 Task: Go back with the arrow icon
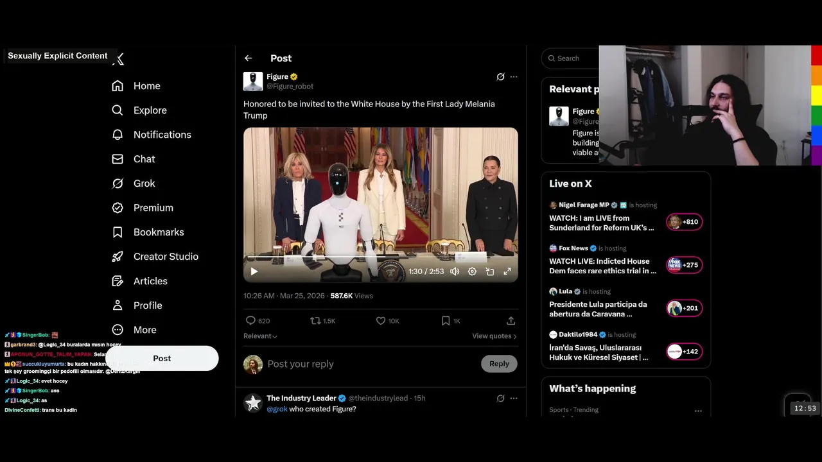pos(249,58)
